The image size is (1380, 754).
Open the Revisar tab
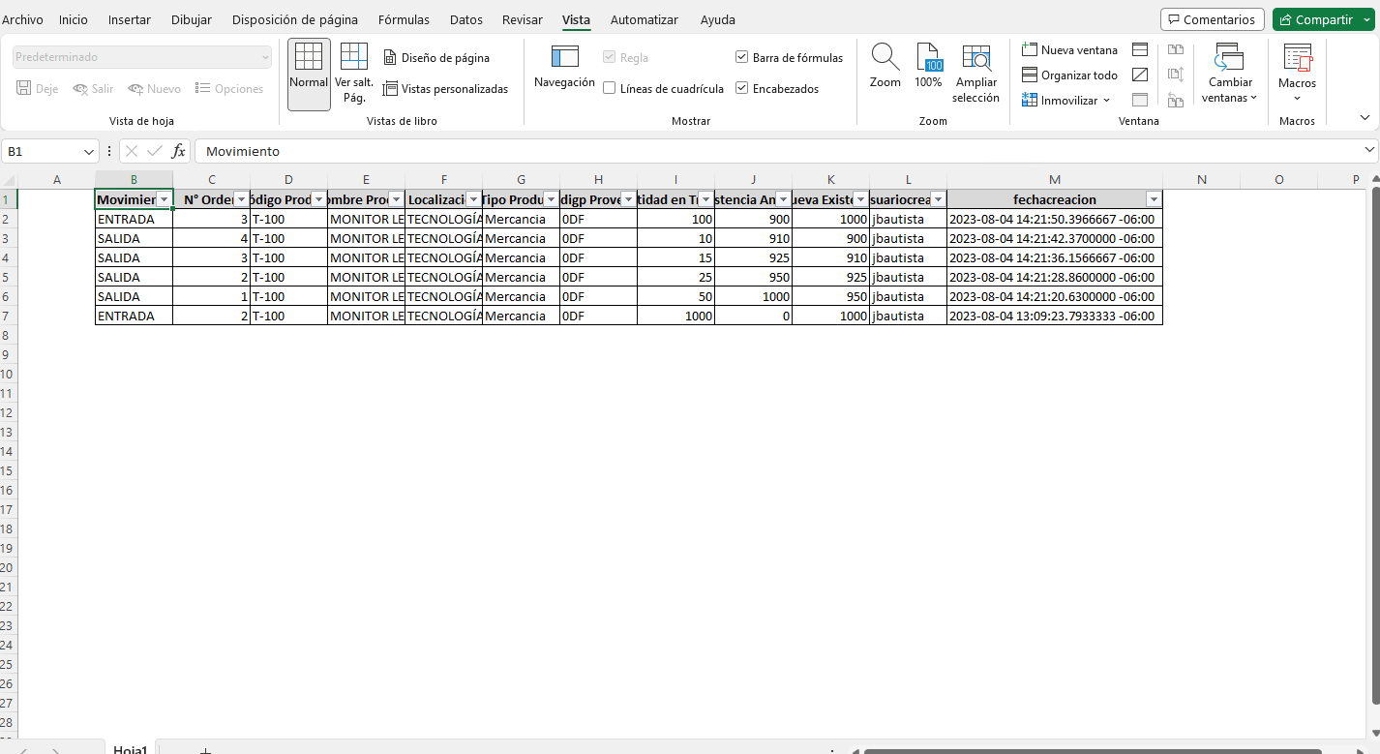pos(523,19)
